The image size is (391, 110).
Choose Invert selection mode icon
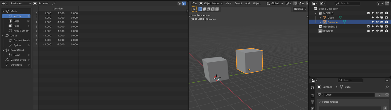coord(213,9)
